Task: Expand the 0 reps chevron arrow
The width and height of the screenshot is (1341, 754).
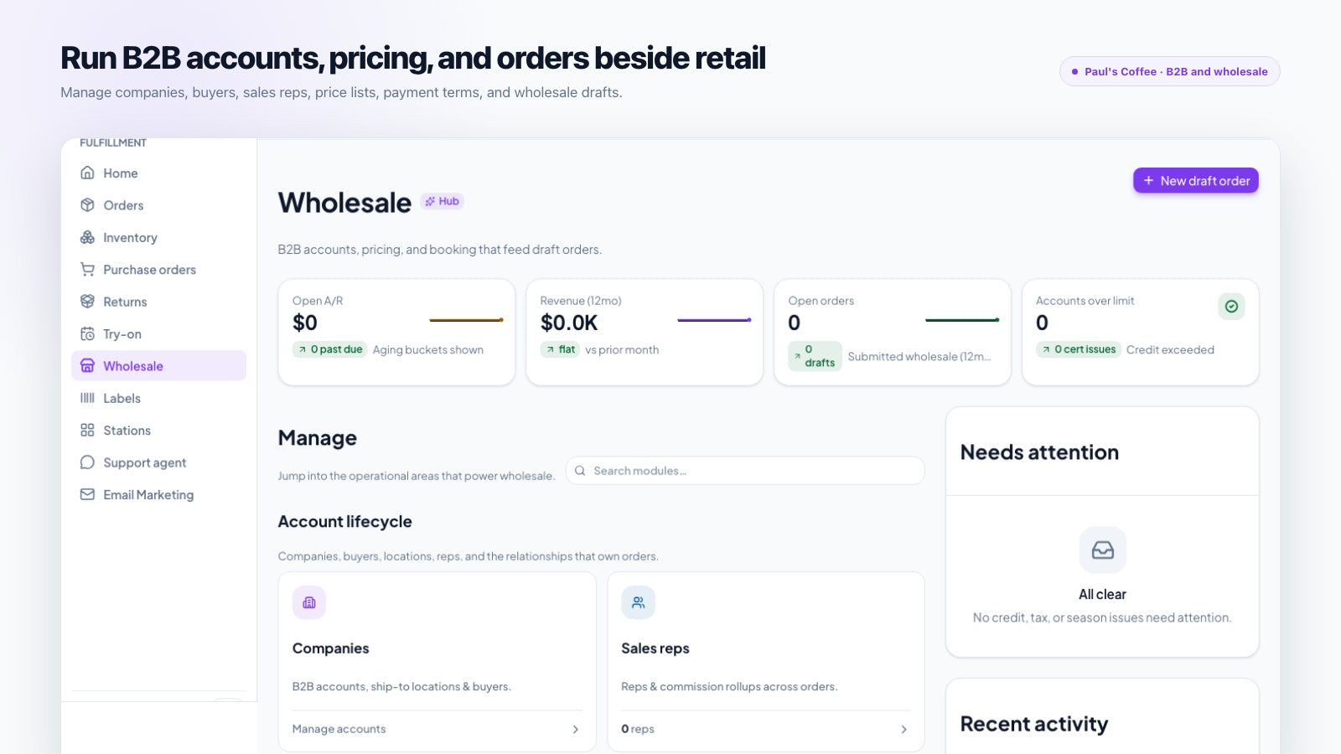Action: [x=904, y=730]
